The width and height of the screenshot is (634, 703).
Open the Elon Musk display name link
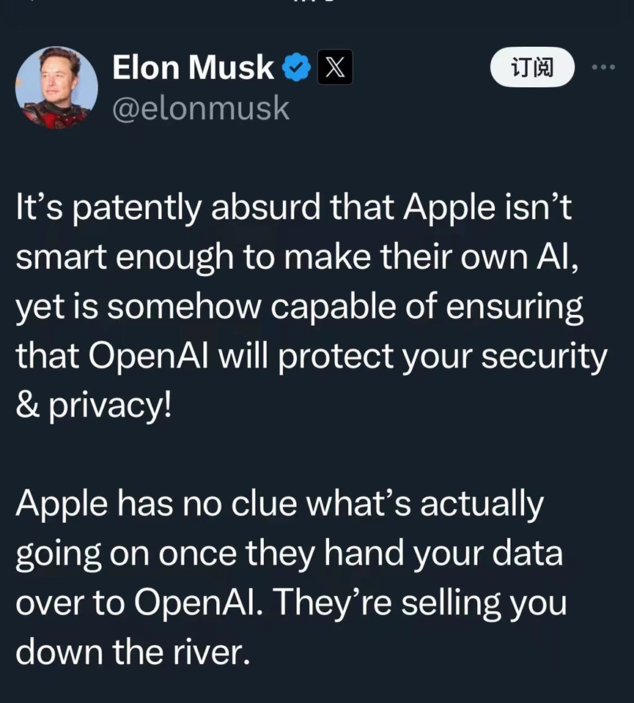[193, 67]
